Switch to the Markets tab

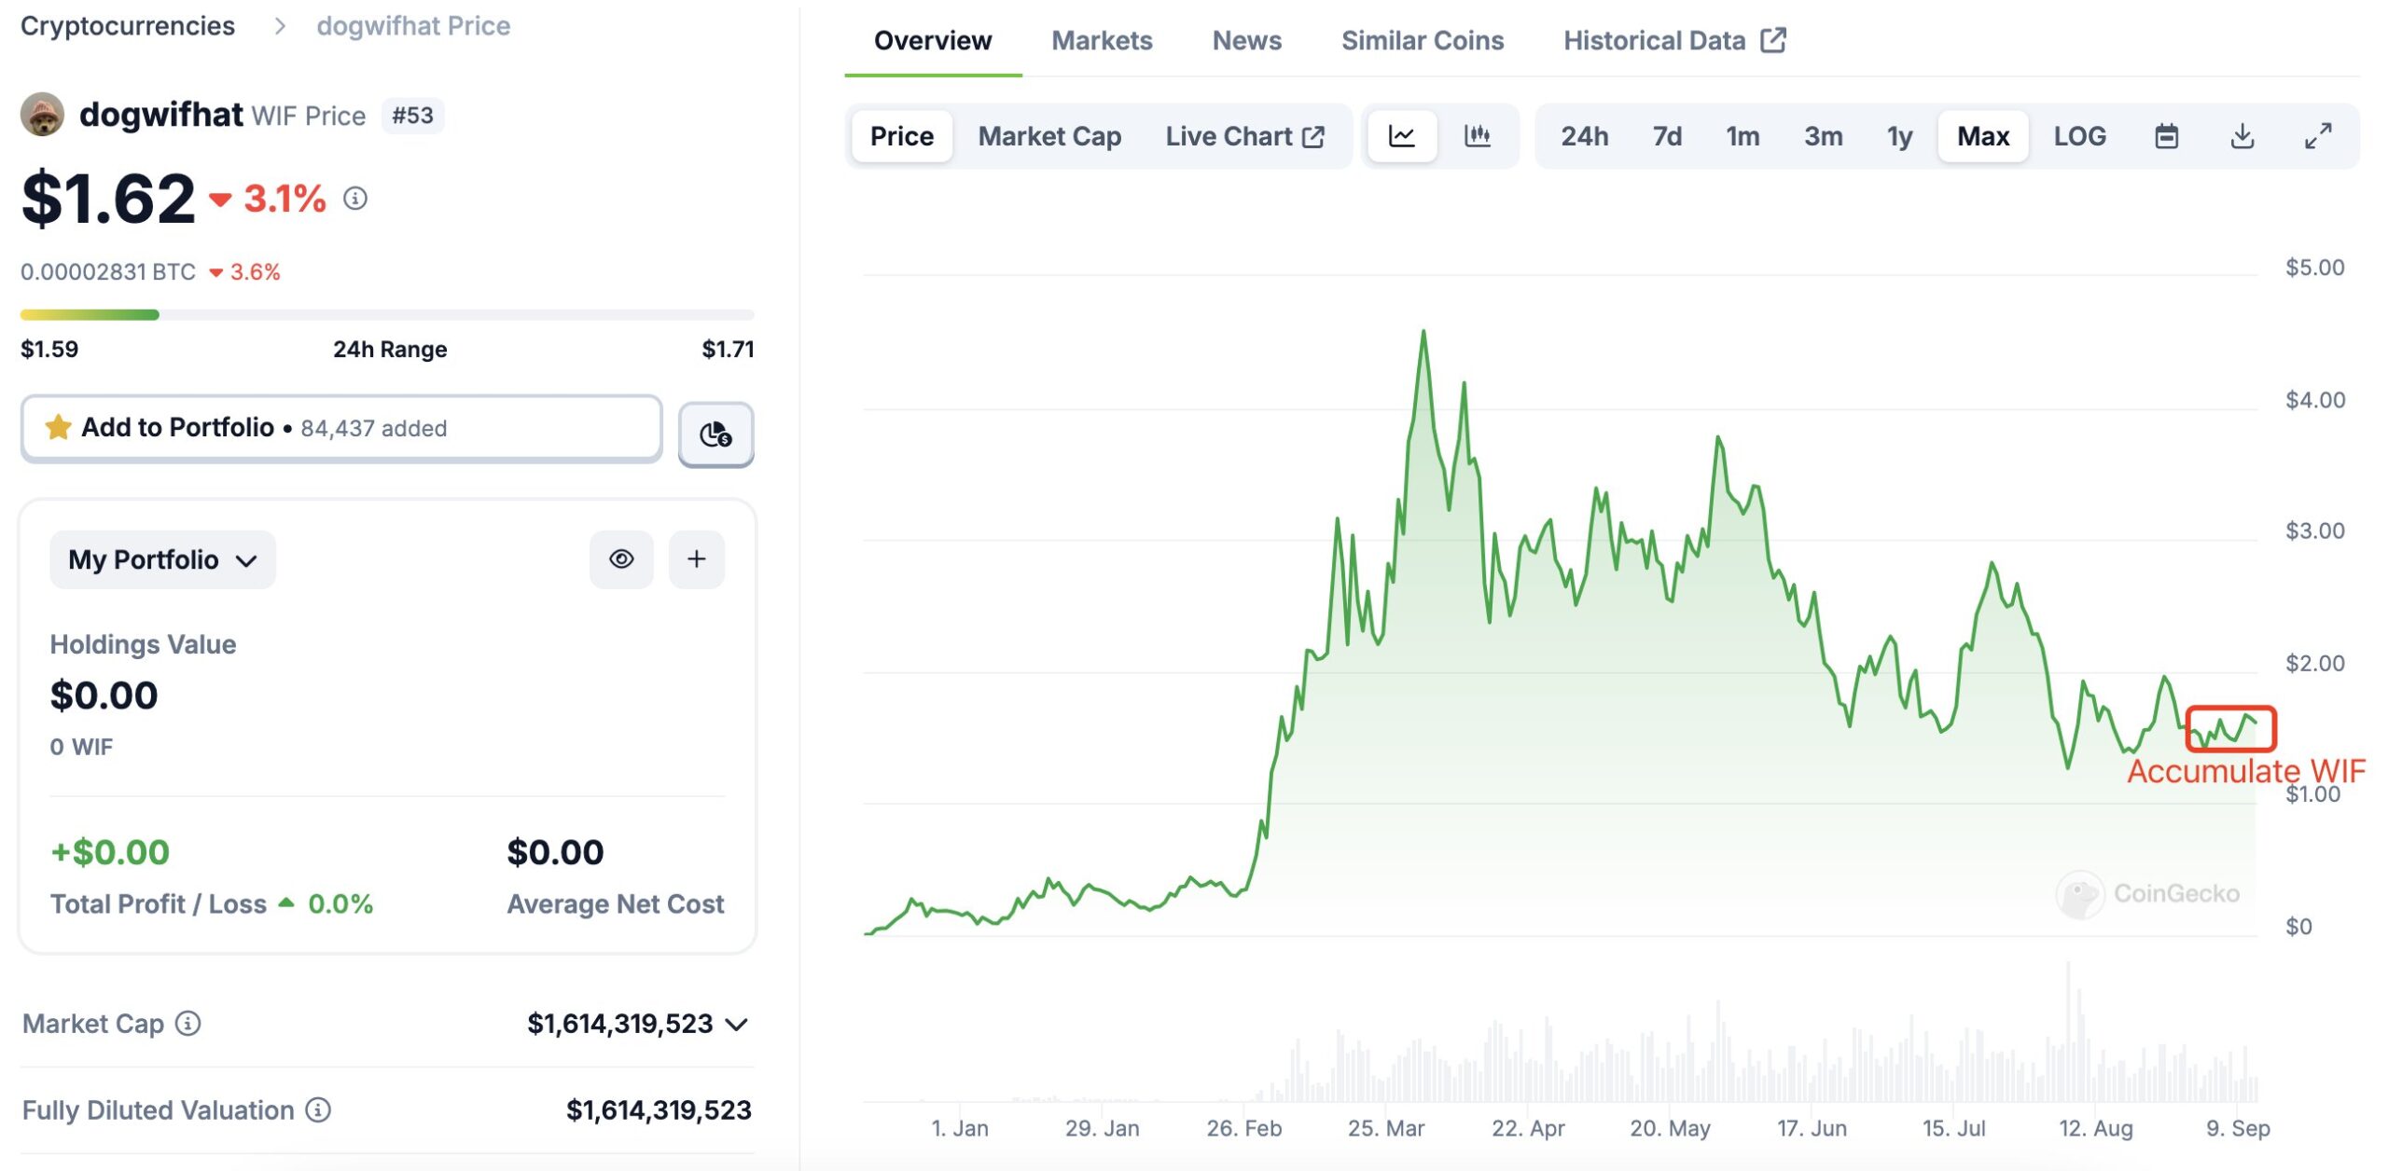[1102, 40]
